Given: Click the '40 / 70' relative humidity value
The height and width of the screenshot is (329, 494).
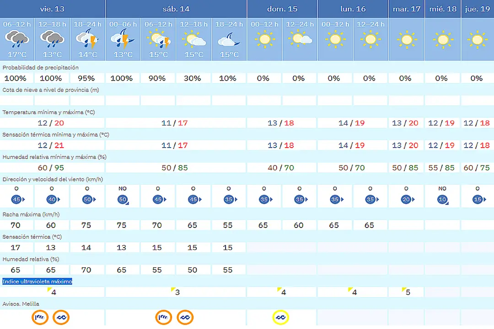Looking at the screenshot, I should point(281,168).
